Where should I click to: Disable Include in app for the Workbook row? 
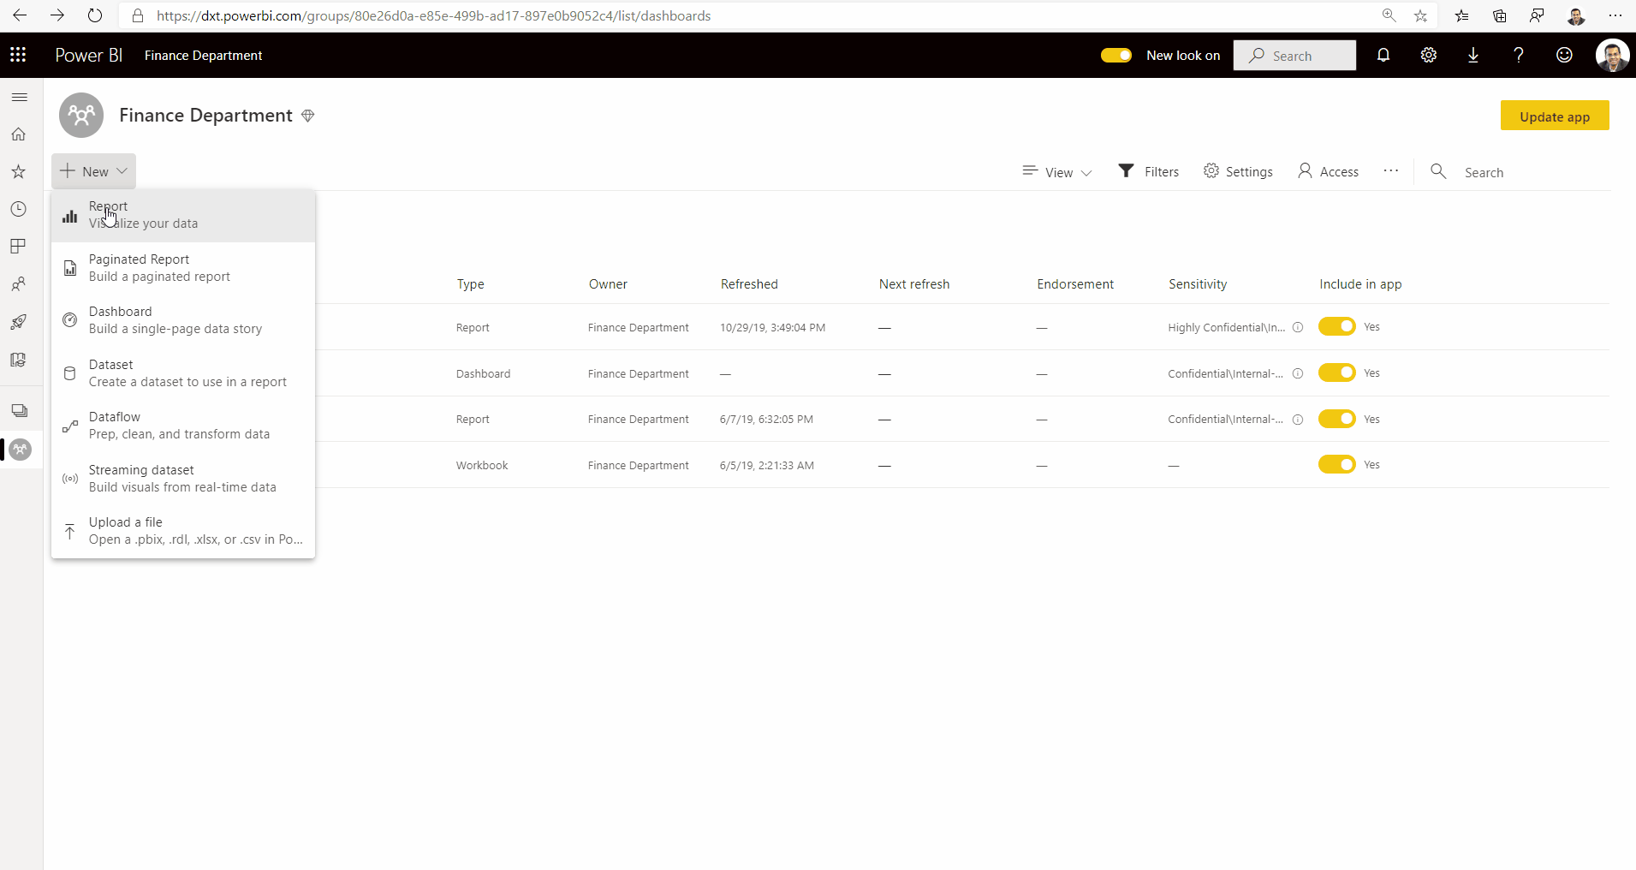pyautogui.click(x=1337, y=465)
